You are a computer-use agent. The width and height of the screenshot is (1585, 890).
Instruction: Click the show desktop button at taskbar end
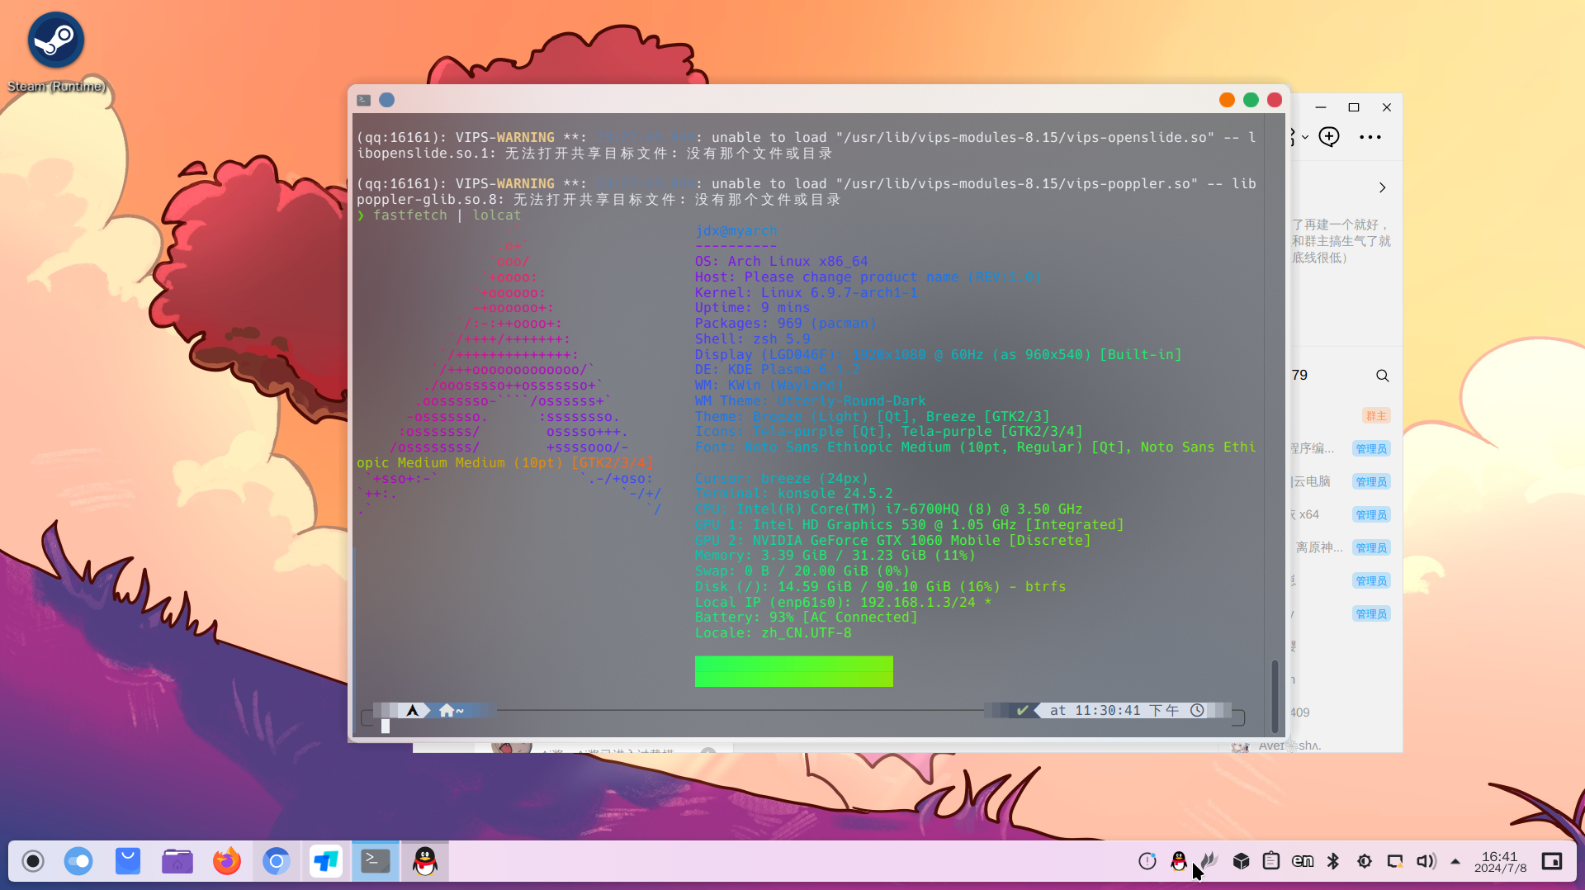coord(1552,861)
